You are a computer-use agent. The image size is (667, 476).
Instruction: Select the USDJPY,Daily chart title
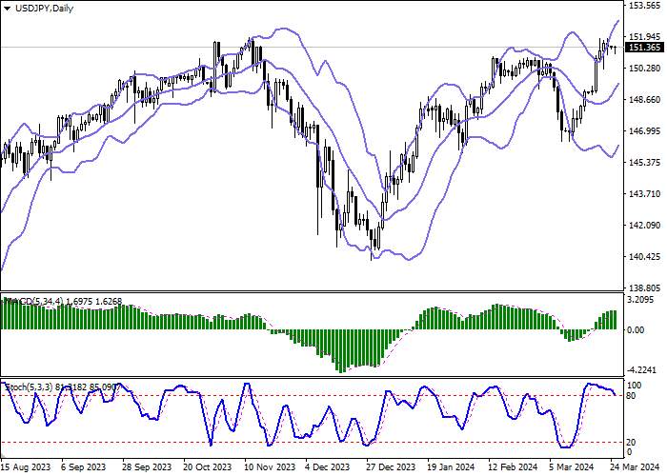point(44,9)
